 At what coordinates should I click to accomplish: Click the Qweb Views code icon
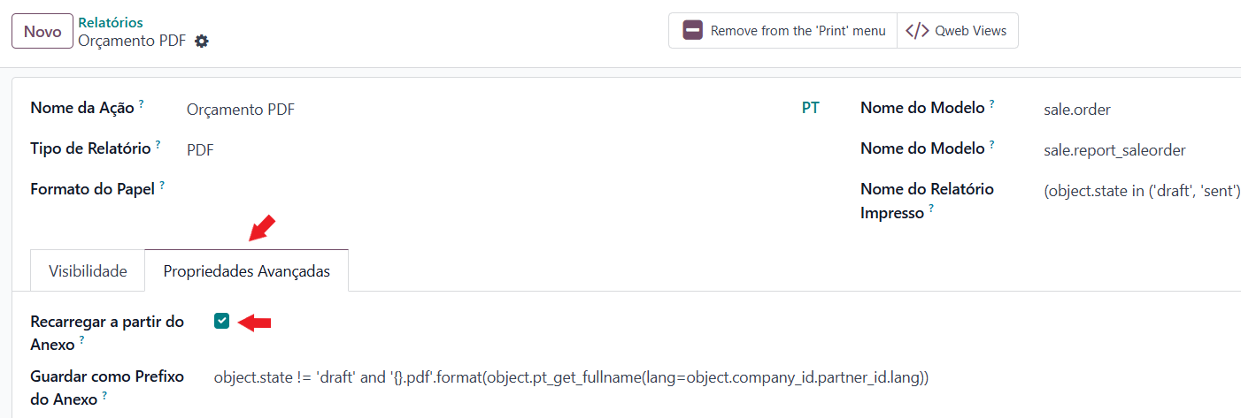(x=917, y=31)
